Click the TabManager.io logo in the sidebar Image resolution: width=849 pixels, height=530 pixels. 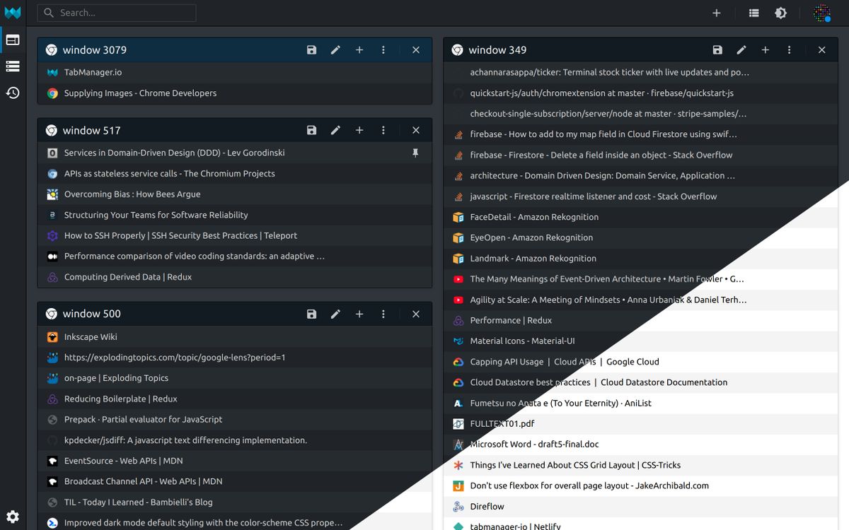coord(12,12)
